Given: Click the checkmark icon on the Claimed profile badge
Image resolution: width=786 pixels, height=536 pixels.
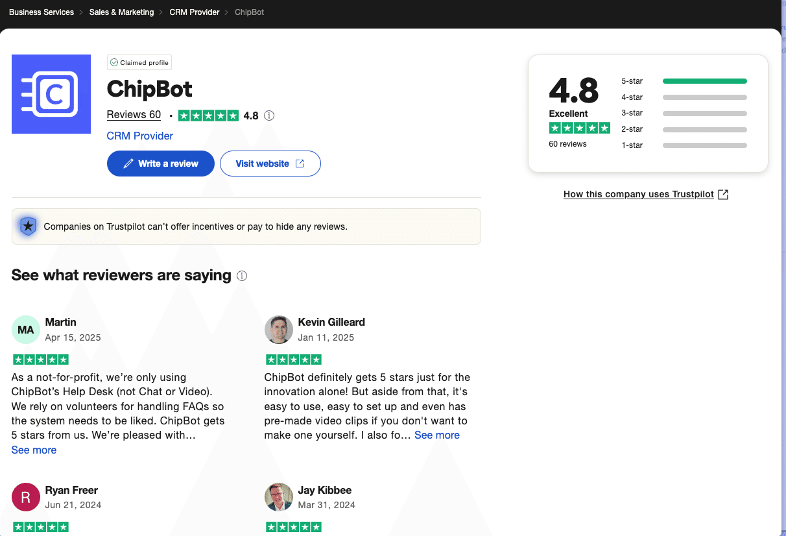Looking at the screenshot, I should tap(114, 62).
